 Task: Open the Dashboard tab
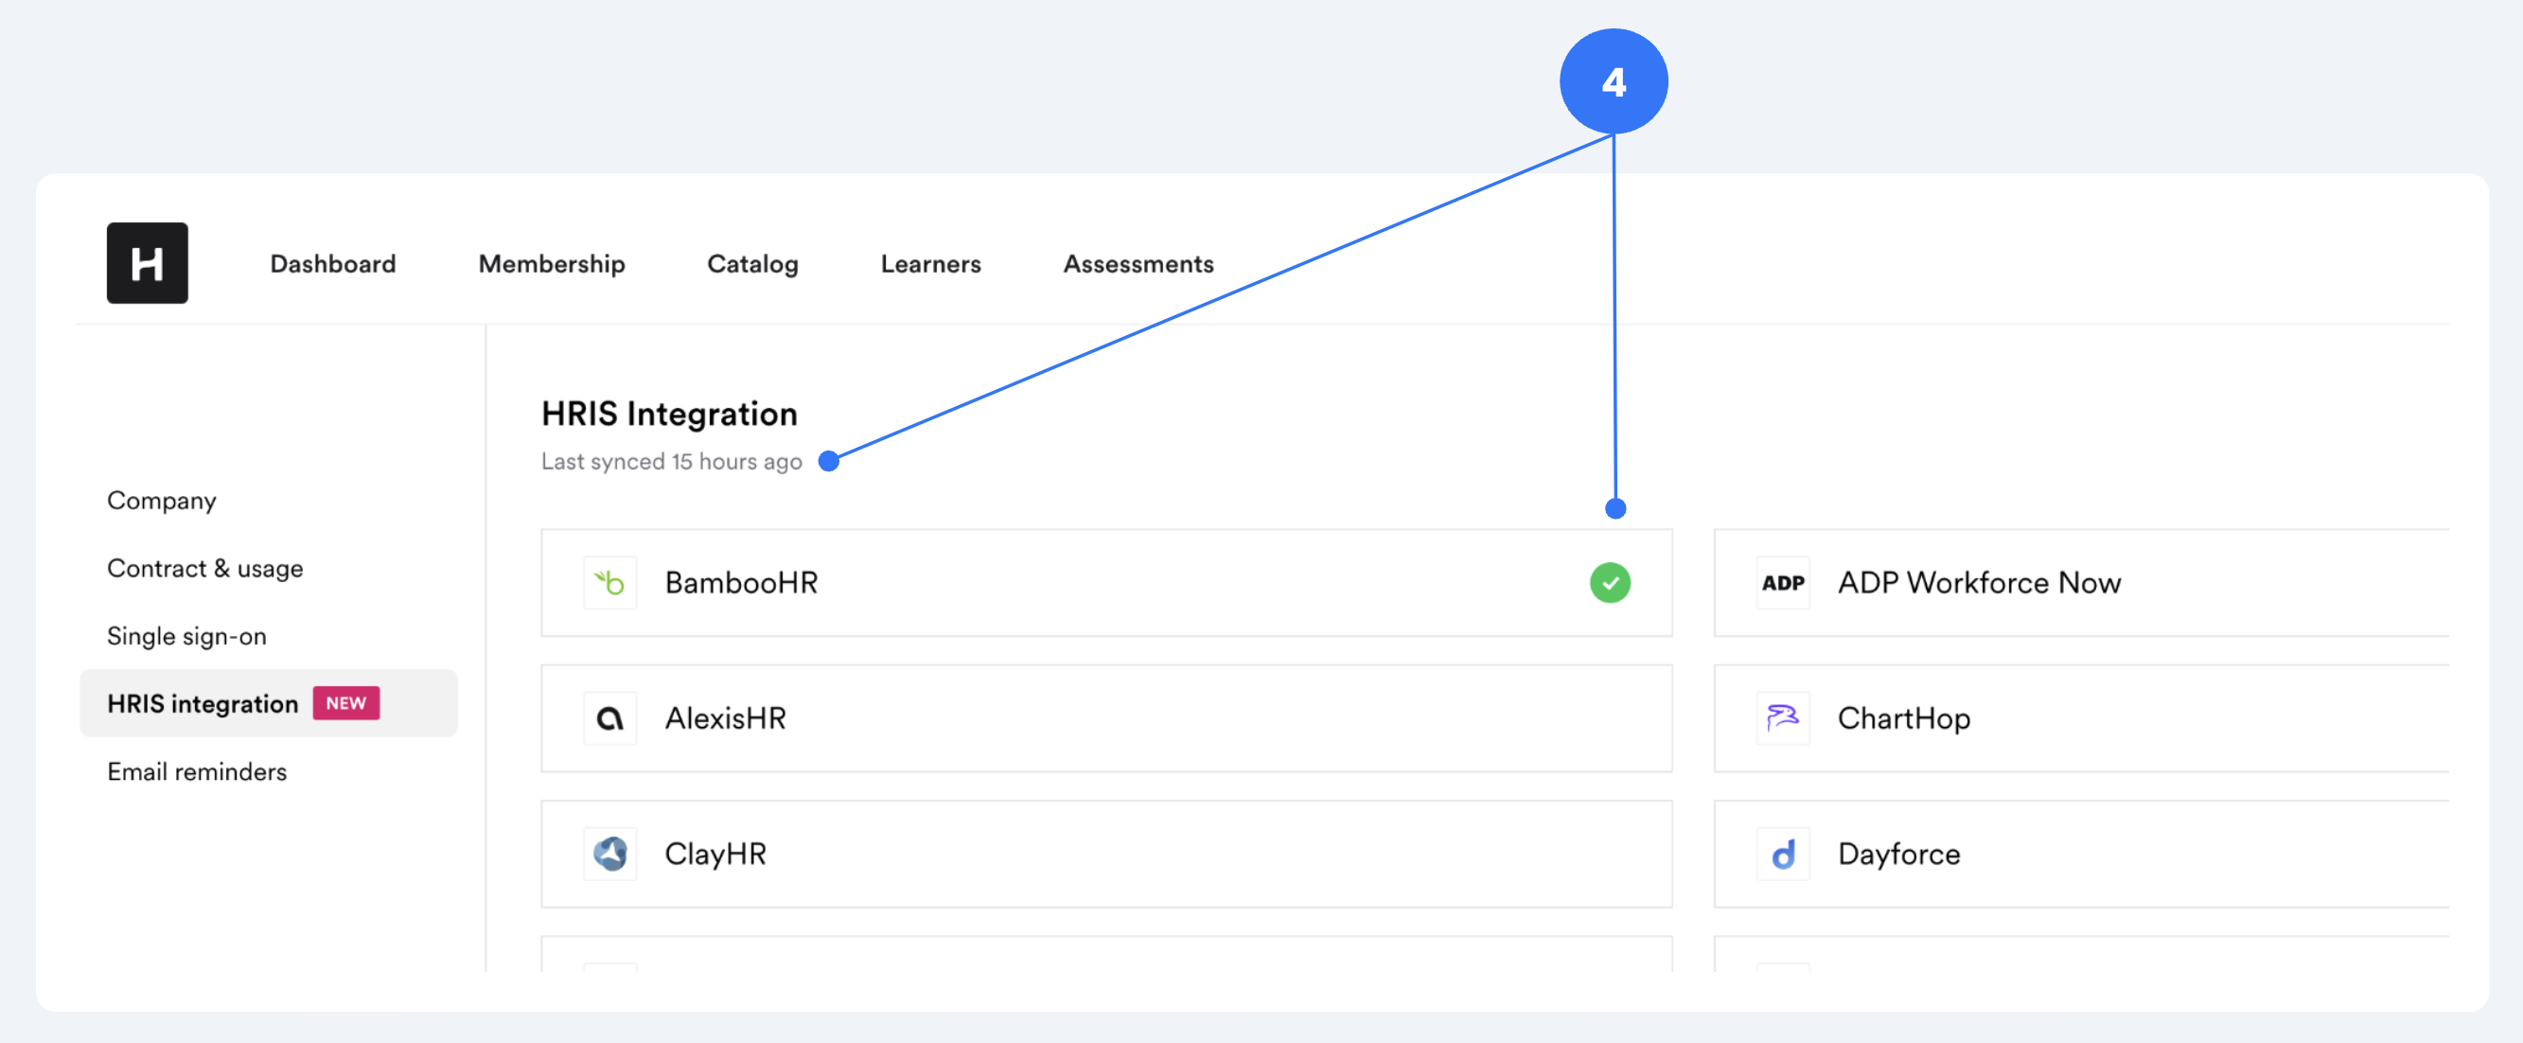tap(333, 263)
